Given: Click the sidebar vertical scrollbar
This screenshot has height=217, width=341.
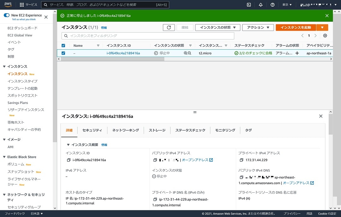Looking at the screenshot, I should 55,78.
